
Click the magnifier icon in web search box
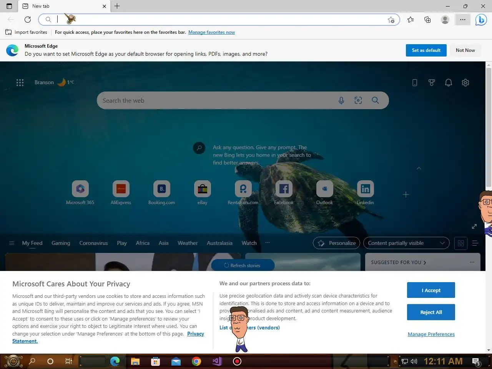pyautogui.click(x=375, y=100)
